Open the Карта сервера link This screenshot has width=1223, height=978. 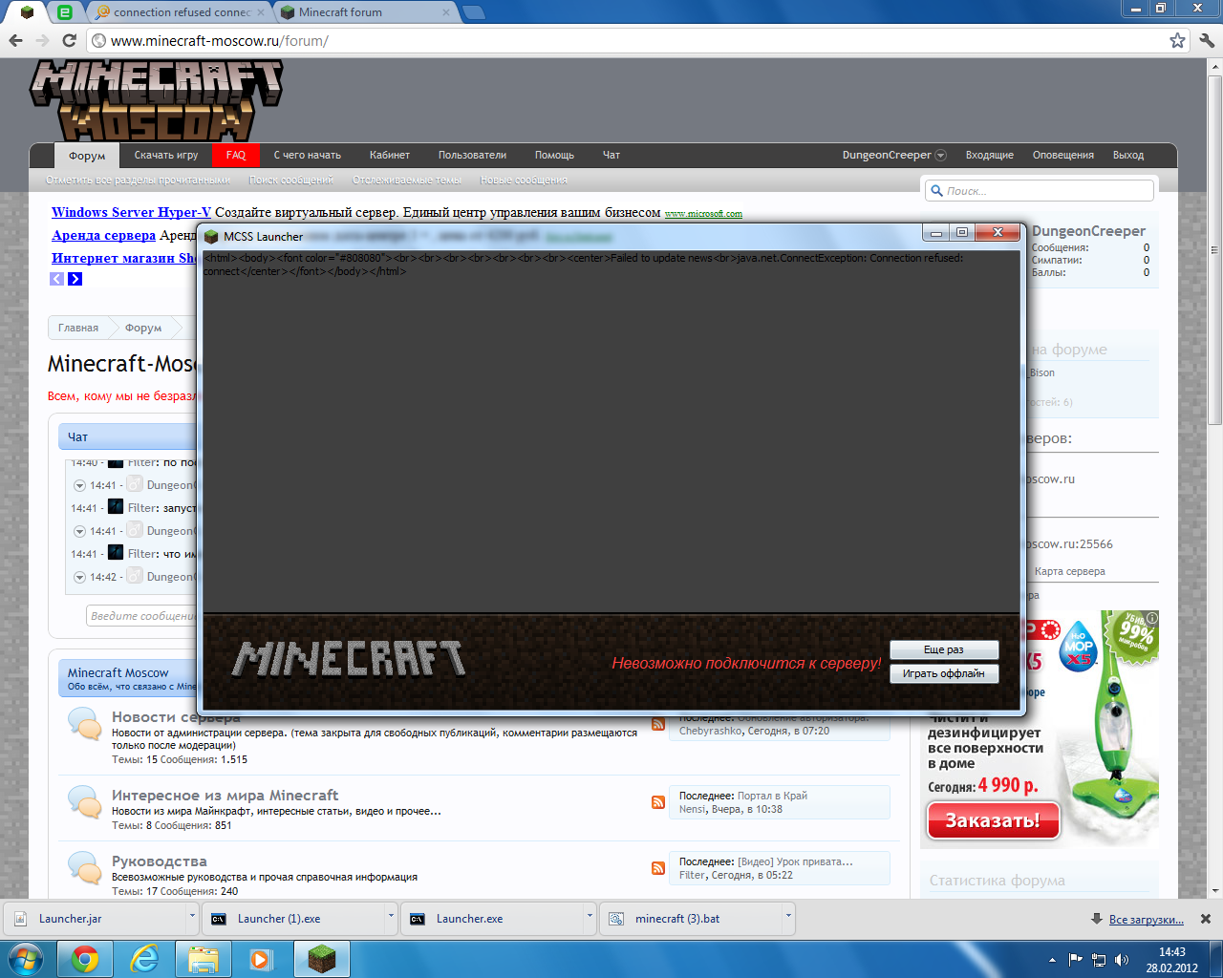pyautogui.click(x=1069, y=571)
